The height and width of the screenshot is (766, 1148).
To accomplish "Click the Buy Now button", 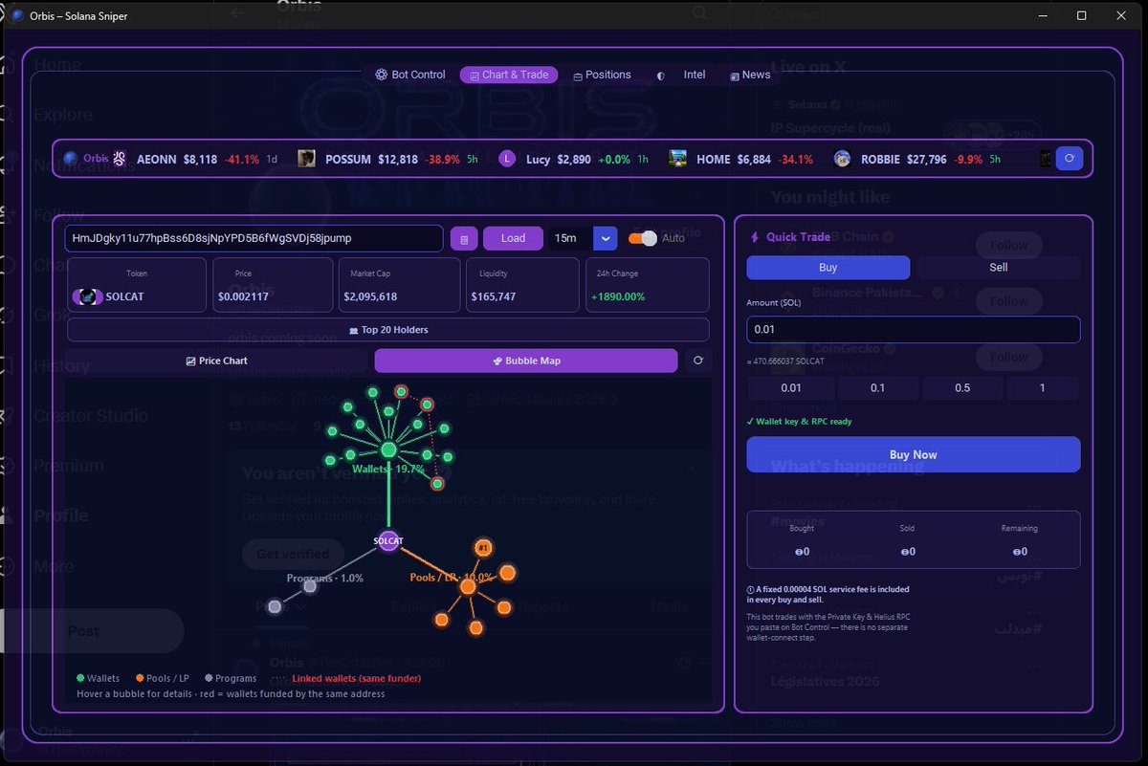I will [914, 454].
